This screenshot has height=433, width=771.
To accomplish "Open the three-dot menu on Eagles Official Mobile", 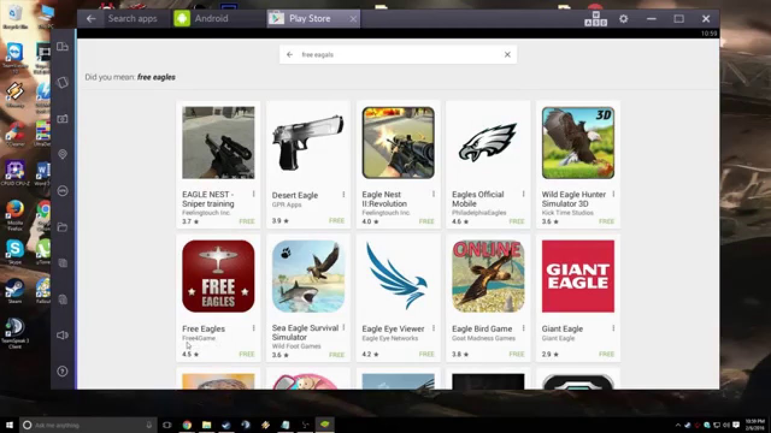I will tap(523, 194).
